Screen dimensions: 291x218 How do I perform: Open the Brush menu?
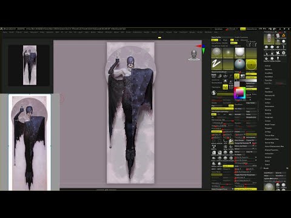click(x=12, y=32)
